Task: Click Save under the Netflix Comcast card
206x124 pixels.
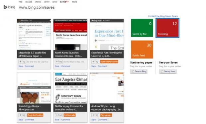Action: tap(57, 120)
